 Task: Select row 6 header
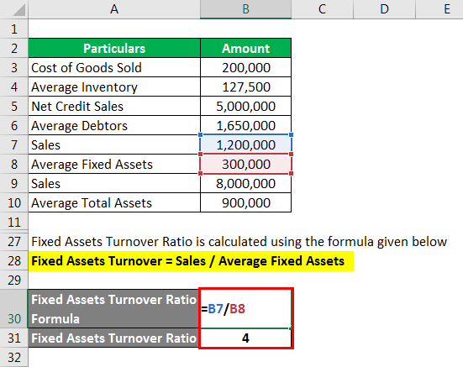14,125
